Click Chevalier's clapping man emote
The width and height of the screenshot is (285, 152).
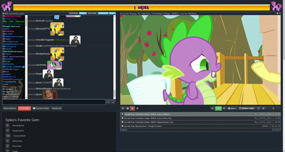75,40
